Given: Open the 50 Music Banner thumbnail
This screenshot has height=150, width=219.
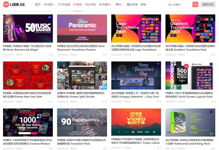Looking at the screenshot, I should point(28,28).
